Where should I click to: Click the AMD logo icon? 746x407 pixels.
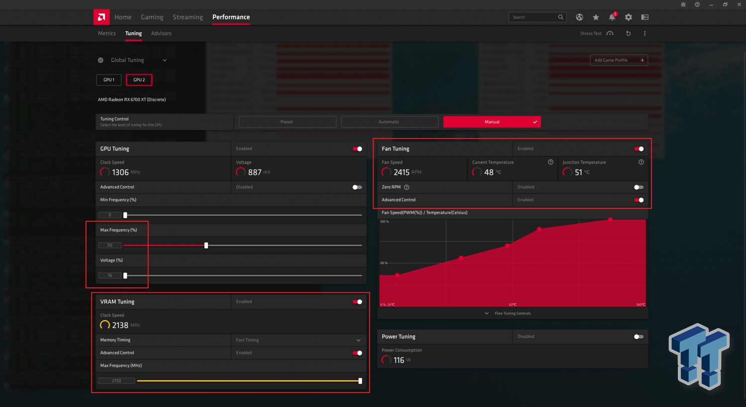click(x=101, y=17)
